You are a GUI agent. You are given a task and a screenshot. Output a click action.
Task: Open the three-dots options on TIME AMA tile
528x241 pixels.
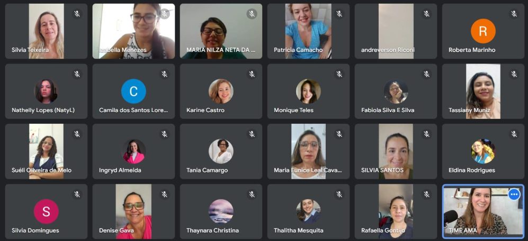[x=514, y=194]
